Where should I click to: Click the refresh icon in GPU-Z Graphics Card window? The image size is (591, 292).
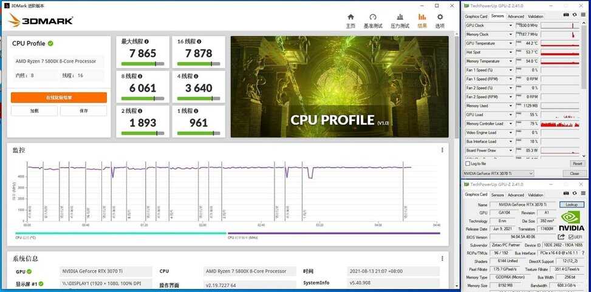[575, 194]
